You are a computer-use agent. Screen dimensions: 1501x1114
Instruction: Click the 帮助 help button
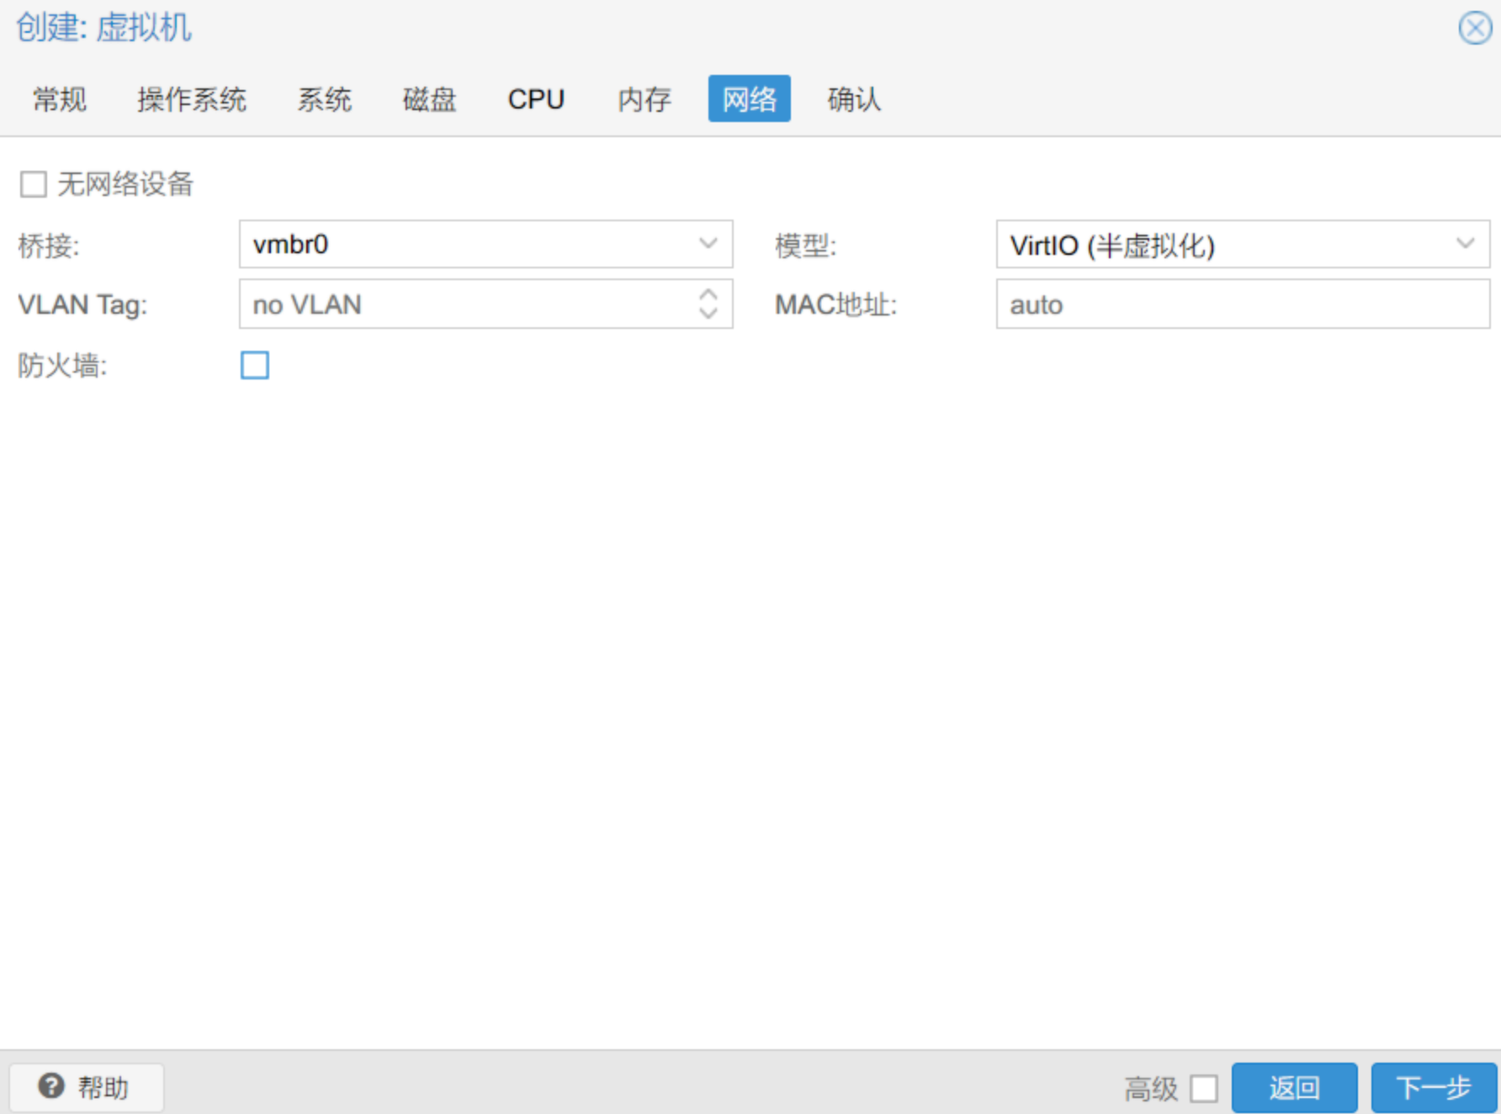click(86, 1087)
